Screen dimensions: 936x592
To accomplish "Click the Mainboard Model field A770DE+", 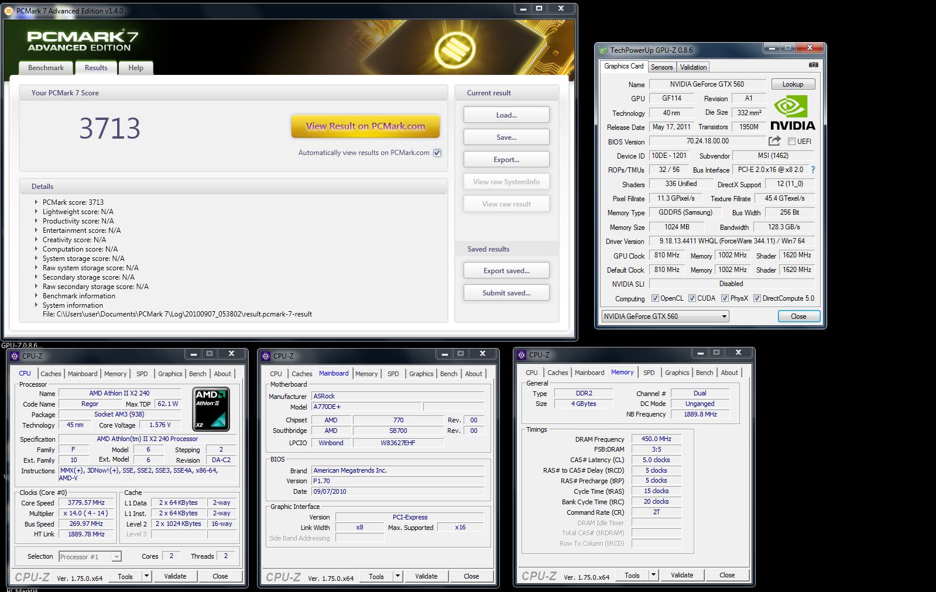I will (367, 407).
